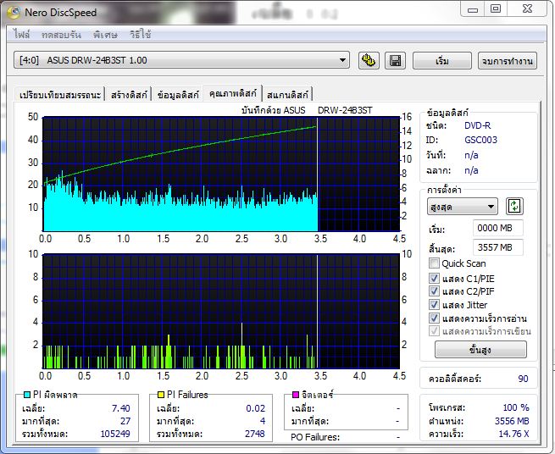Click the Nero DiscSpeed title bar icon

point(14,12)
